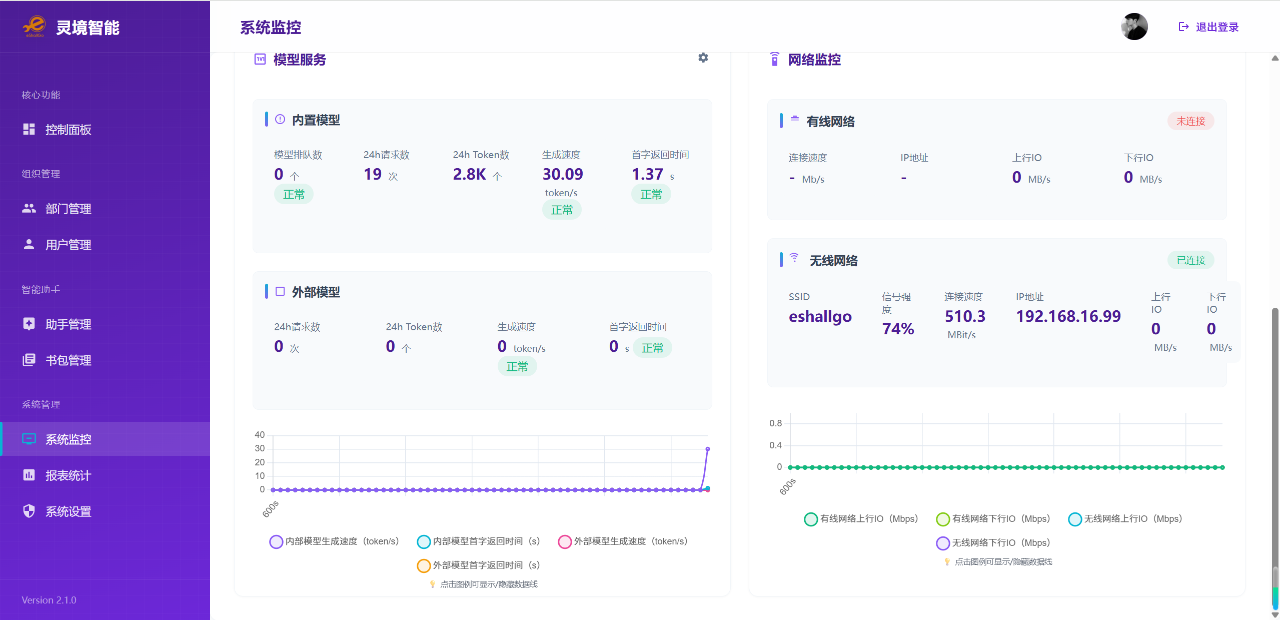Toggle external model first-token time legend
Screen dimensions: 1280x620
[478, 565]
